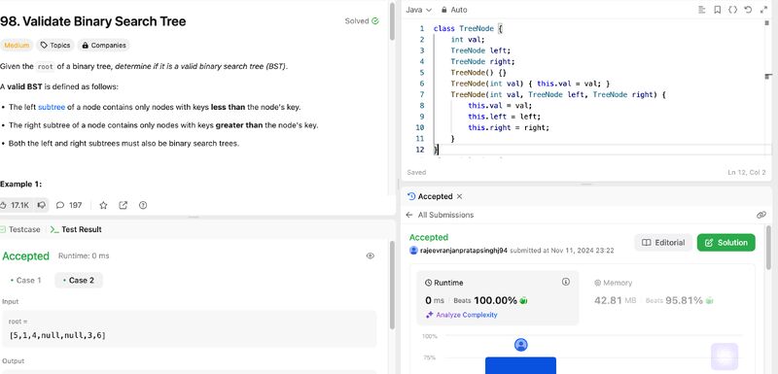The image size is (778, 374).
Task: Expand the editor to fullscreen
Action: click(763, 10)
